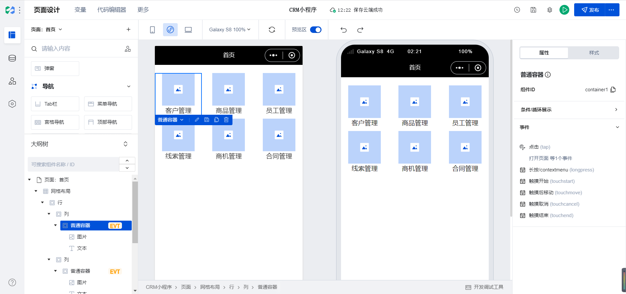Viewport: 626px width, 294px height.
Task: Save the project with disk icon
Action: [533, 10]
